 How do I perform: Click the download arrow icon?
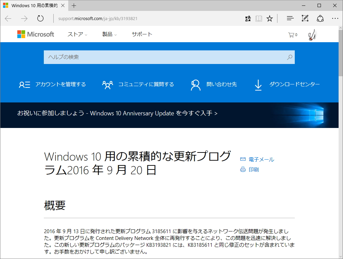pos(258,85)
